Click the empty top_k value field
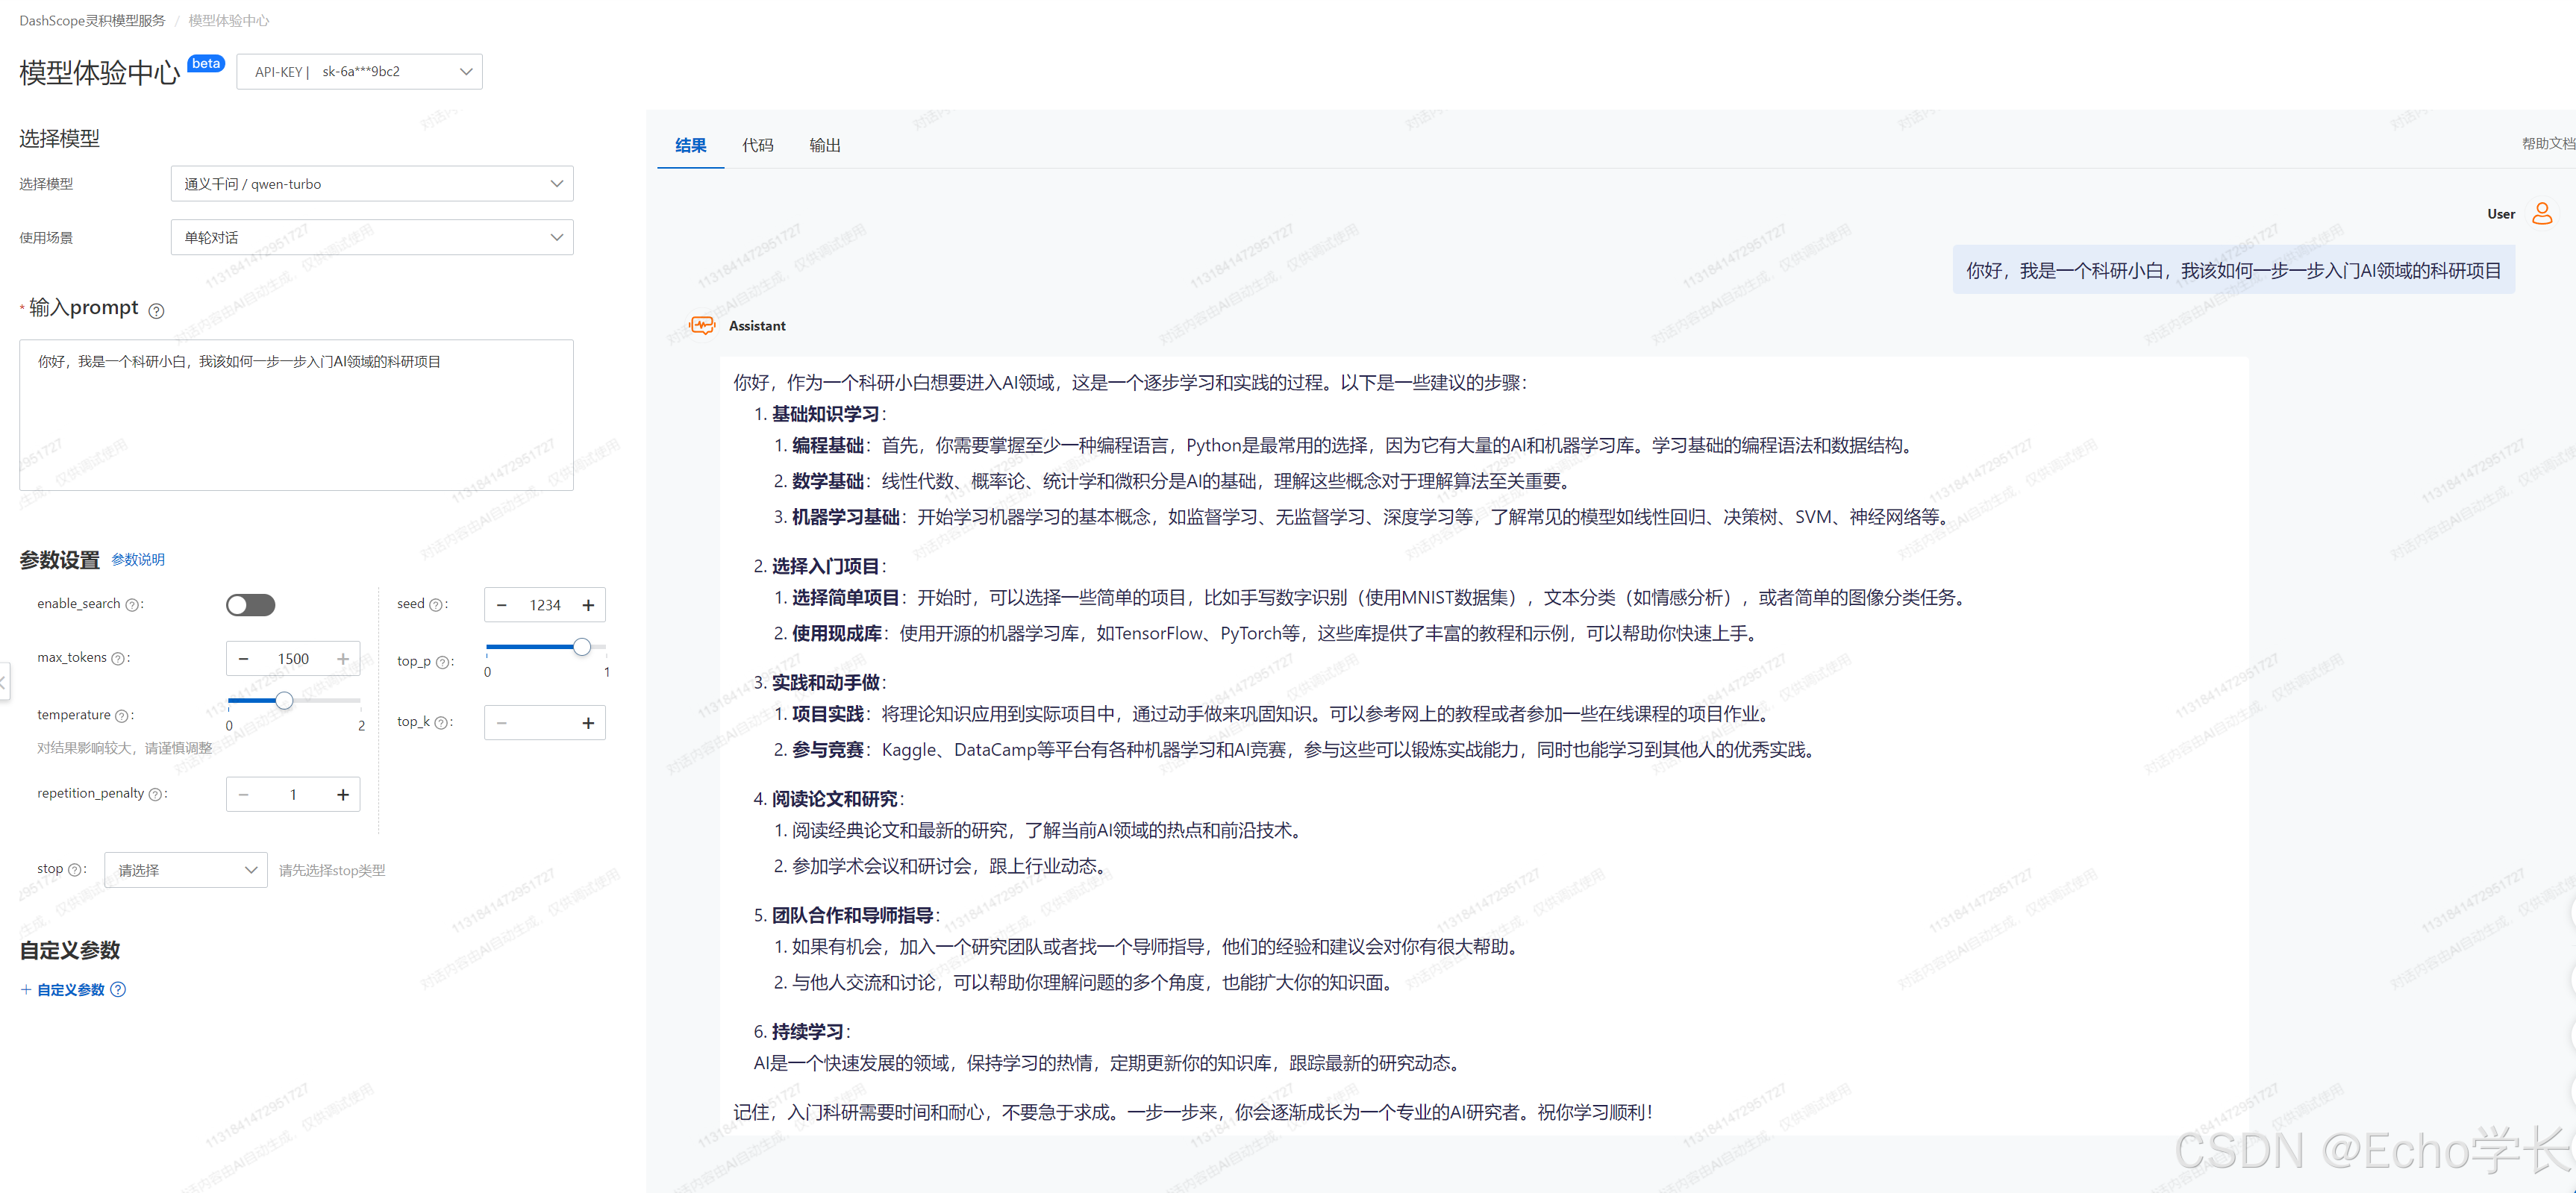Viewport: 2576px width, 1193px height. click(x=545, y=723)
